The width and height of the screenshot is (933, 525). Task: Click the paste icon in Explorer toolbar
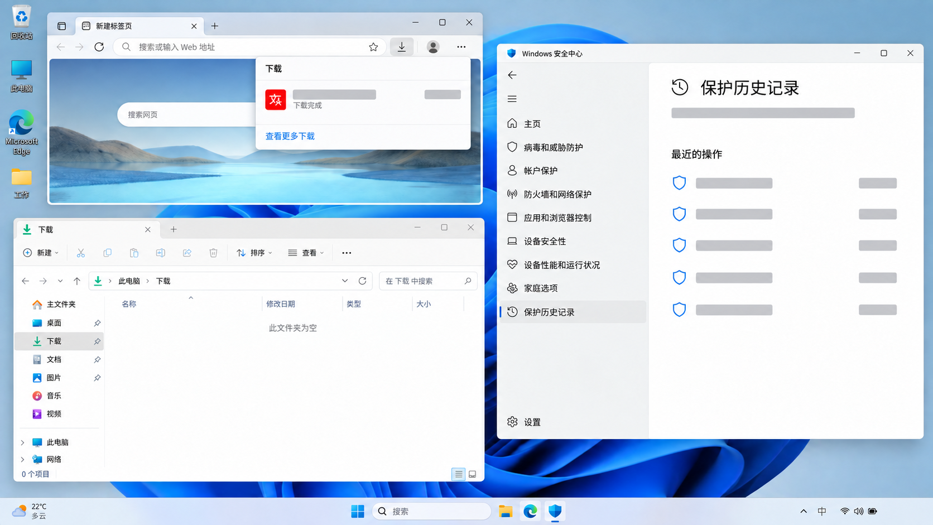coord(134,253)
